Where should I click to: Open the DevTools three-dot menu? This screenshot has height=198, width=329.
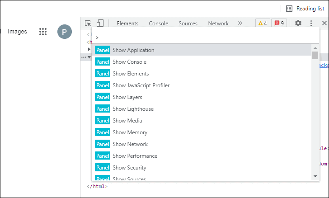coord(311,23)
